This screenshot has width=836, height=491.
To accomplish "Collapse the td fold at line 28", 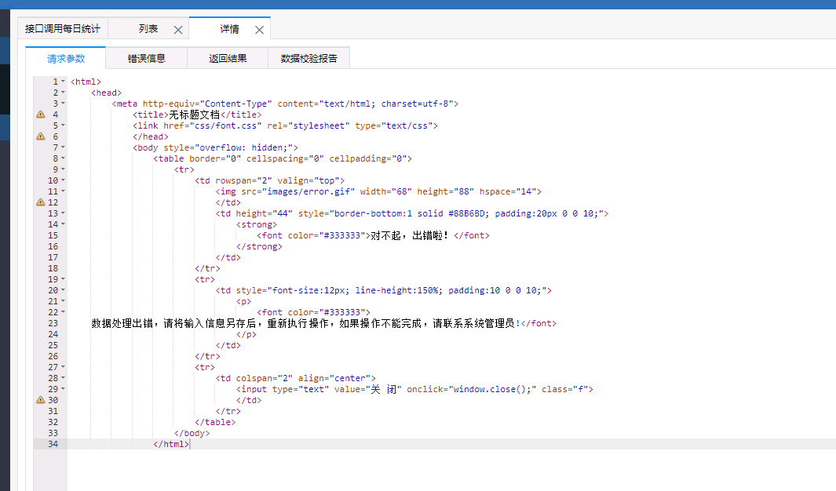I will (x=63, y=378).
